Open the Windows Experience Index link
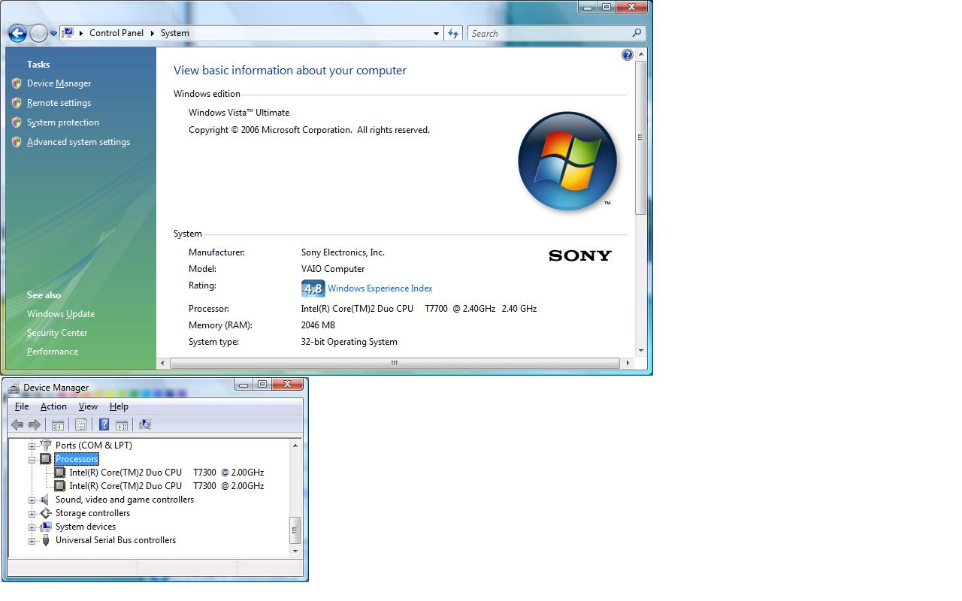The width and height of the screenshot is (962, 601). pyautogui.click(x=380, y=288)
